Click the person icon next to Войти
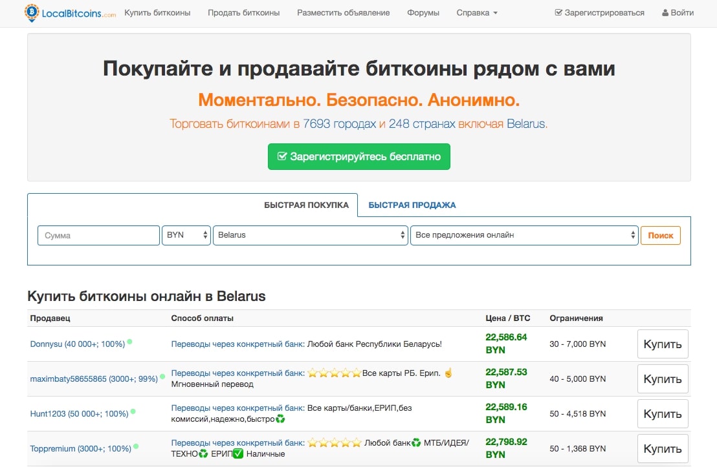This screenshot has height=467, width=717. [x=664, y=12]
